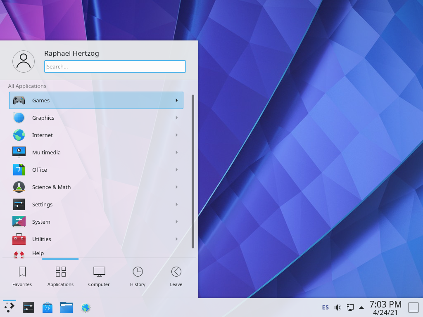Open the History tab
This screenshot has width=423, height=317.
pyautogui.click(x=138, y=276)
